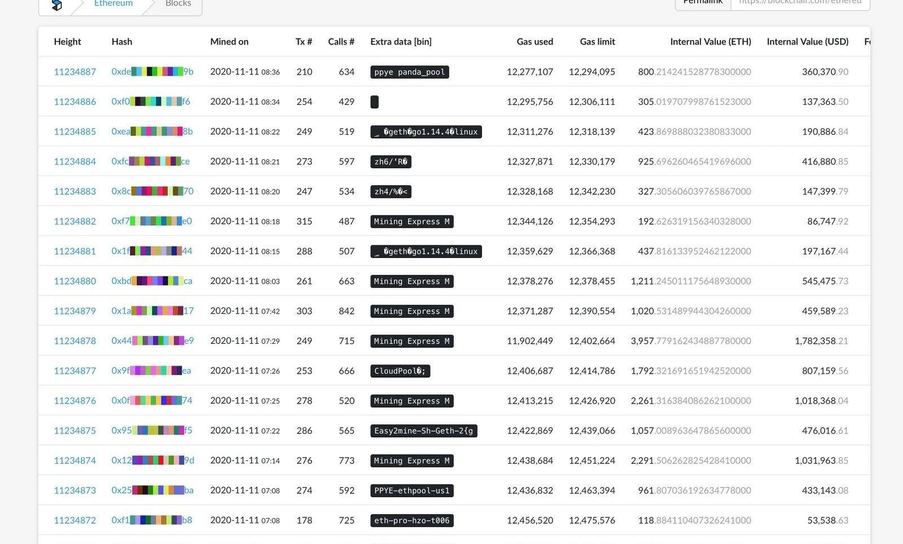The width and height of the screenshot is (903, 544).
Task: Click the empty extra data badge for block 11234886
Action: [374, 102]
